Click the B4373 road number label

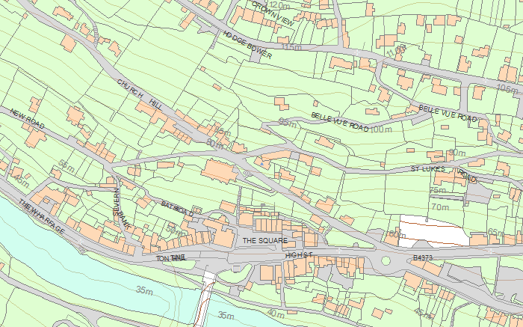423,258
